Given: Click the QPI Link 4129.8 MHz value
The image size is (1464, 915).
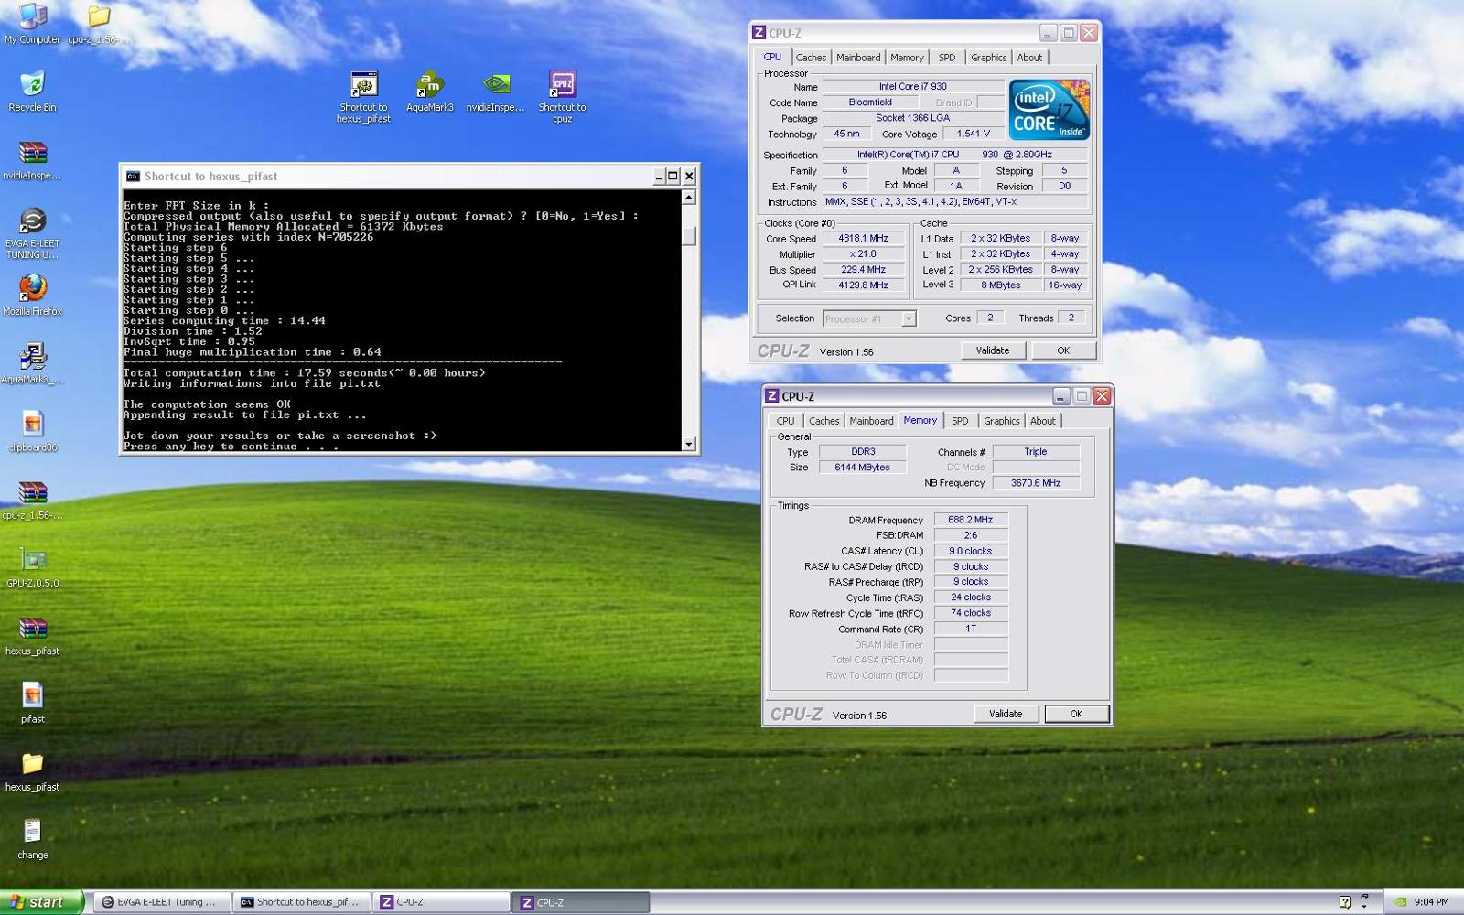Looking at the screenshot, I should (x=863, y=285).
